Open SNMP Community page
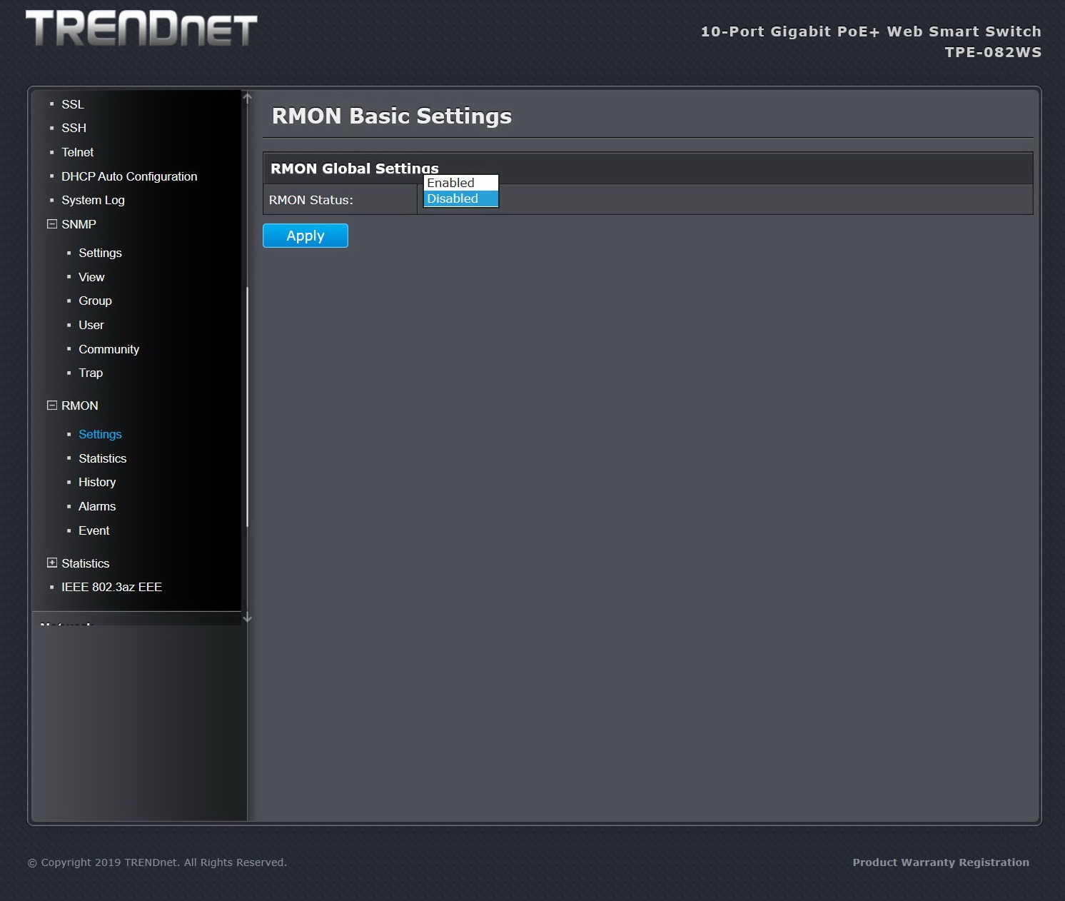 click(108, 349)
